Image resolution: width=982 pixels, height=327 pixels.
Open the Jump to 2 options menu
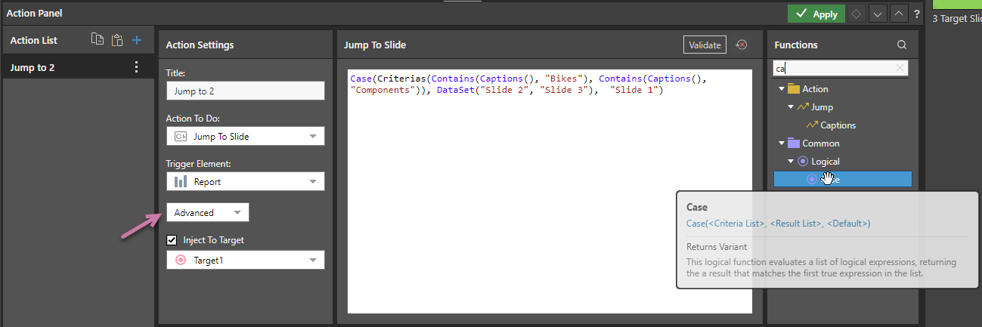tap(136, 67)
